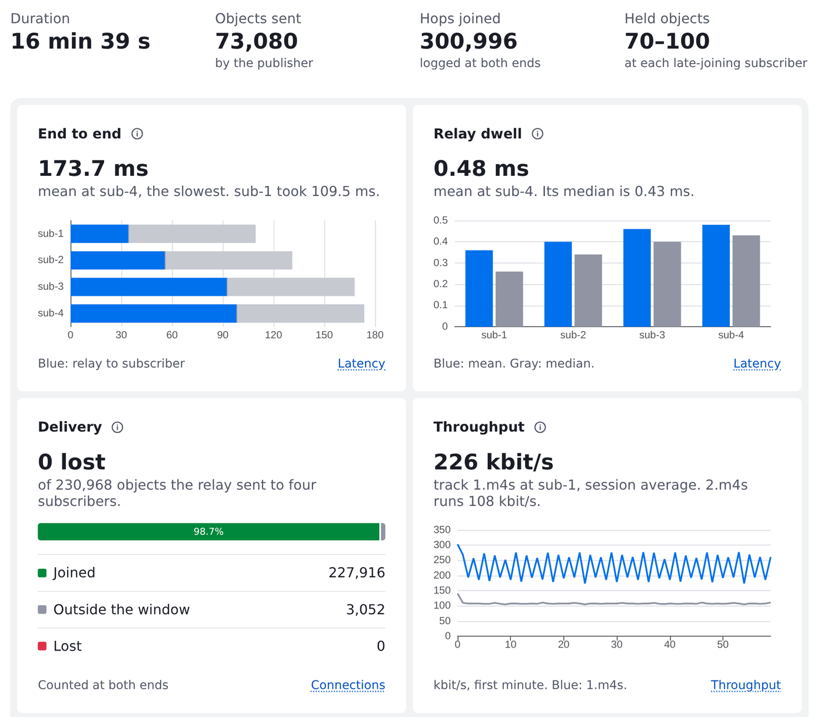824x717 pixels.
Task: Click the info icon beside End to end
Action: 137,134
